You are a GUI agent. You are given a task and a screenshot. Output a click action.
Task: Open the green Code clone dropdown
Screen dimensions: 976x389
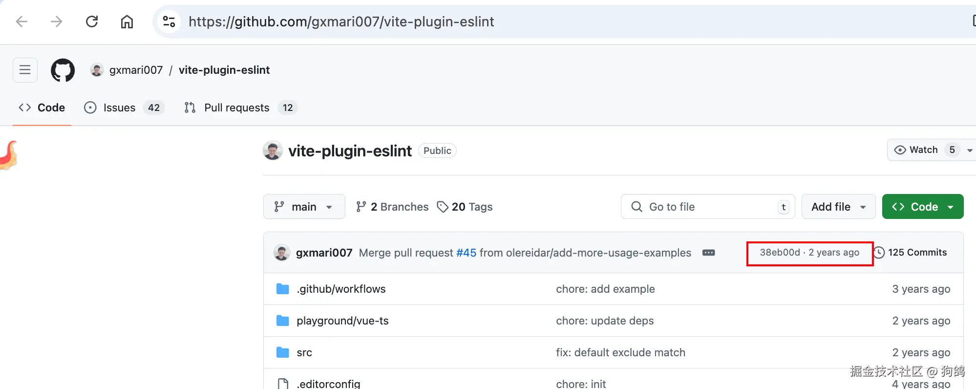[x=923, y=207]
